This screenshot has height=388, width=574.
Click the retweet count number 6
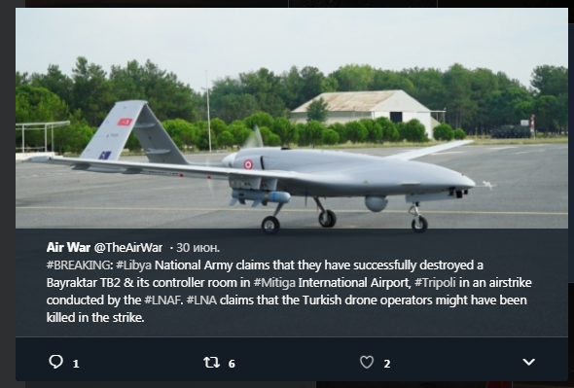tap(232, 364)
